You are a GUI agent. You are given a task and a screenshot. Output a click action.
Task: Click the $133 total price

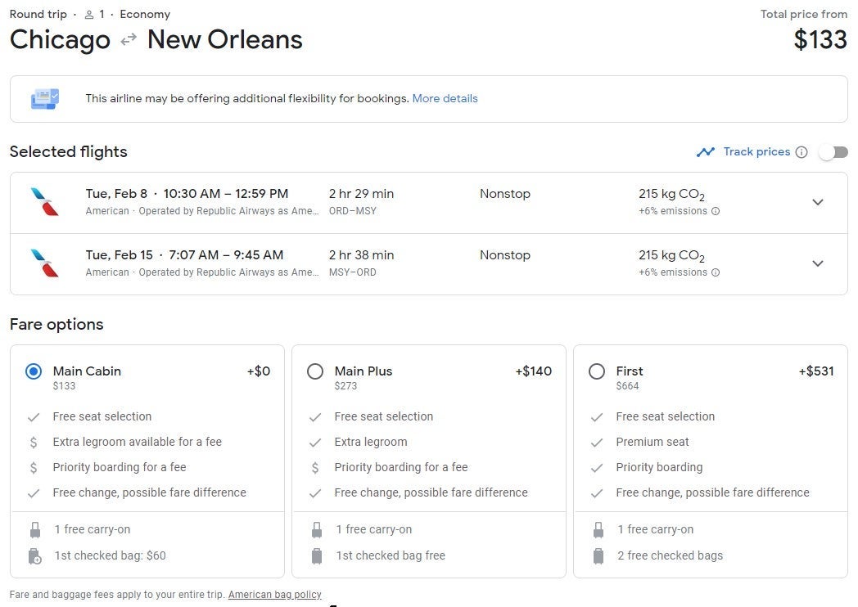[x=820, y=39]
